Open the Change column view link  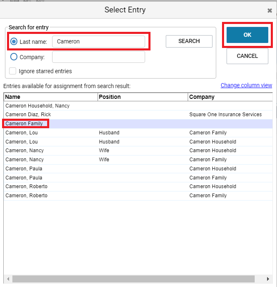click(x=246, y=85)
